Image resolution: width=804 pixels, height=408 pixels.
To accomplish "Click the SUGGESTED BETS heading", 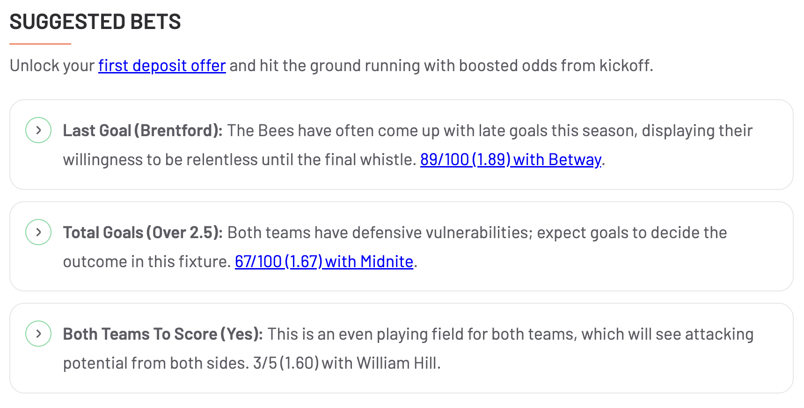I will pos(95,22).
